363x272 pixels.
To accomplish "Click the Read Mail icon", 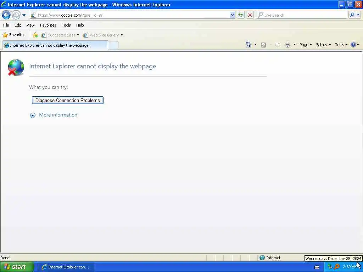I will pos(278,45).
